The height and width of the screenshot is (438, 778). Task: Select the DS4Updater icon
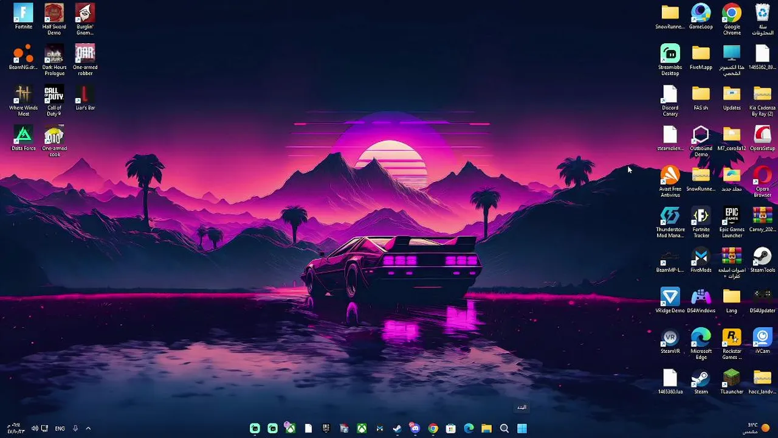762,301
